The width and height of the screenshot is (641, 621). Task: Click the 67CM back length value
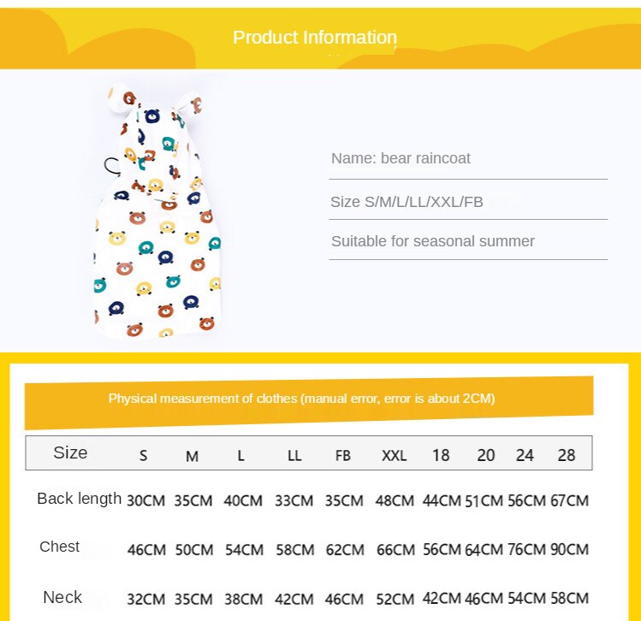[569, 500]
